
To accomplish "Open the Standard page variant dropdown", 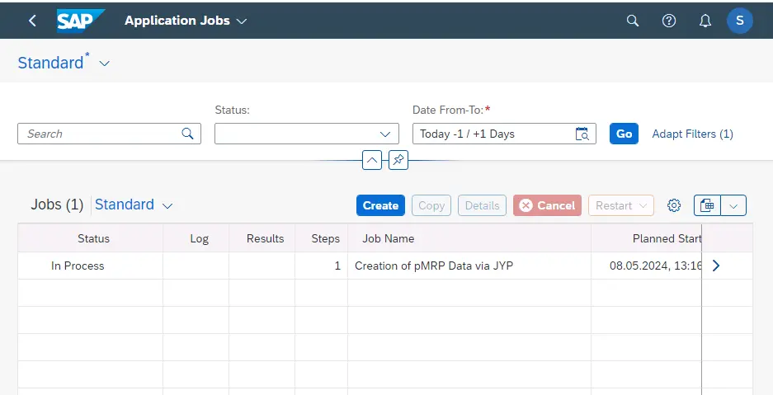I will pos(105,63).
